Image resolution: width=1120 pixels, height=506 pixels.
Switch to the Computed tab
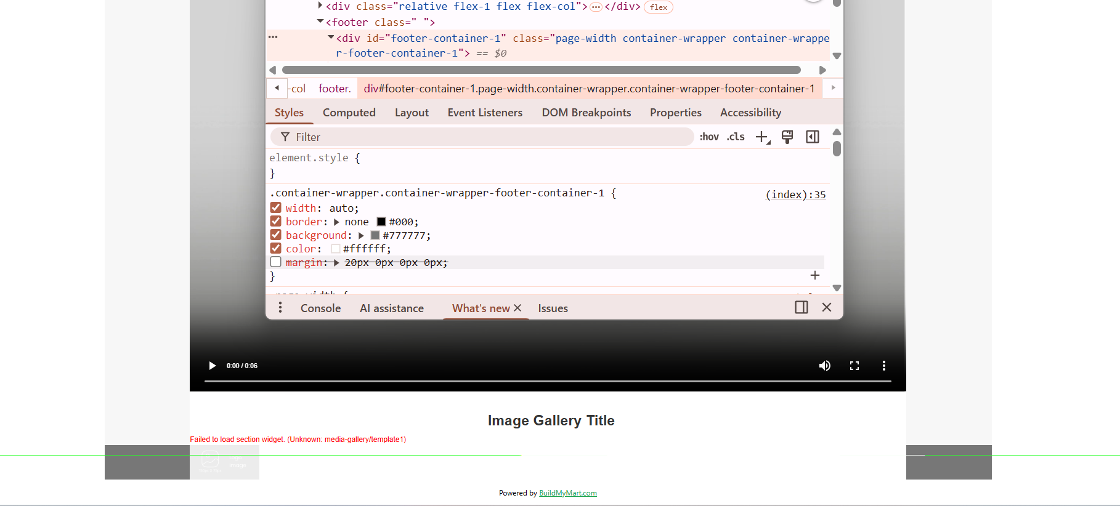(x=349, y=113)
